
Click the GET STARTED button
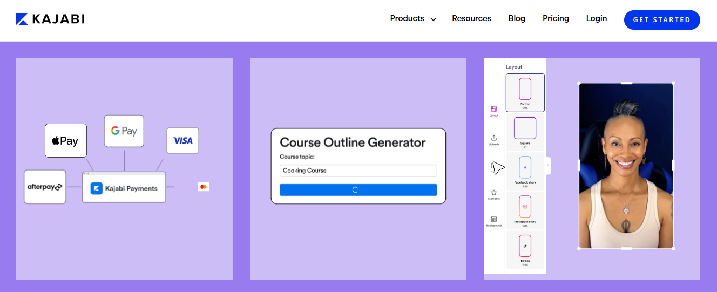point(662,20)
